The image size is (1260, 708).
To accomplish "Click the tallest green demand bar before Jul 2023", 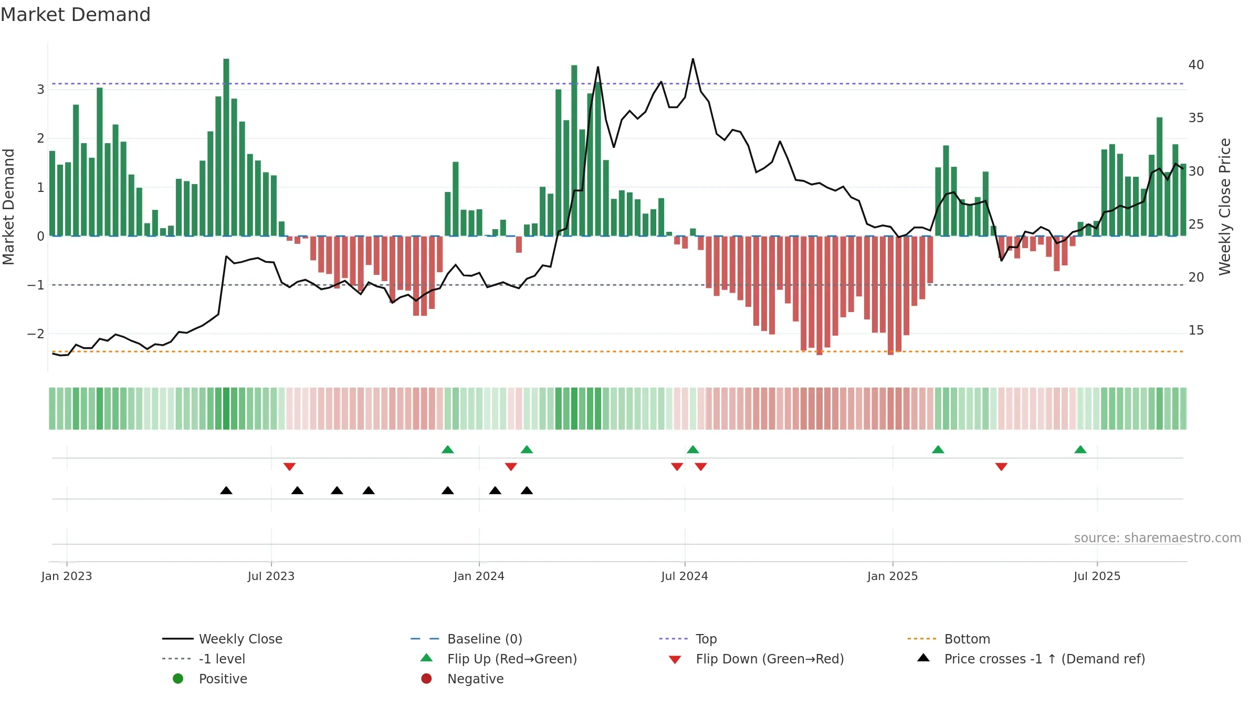I will (x=226, y=147).
